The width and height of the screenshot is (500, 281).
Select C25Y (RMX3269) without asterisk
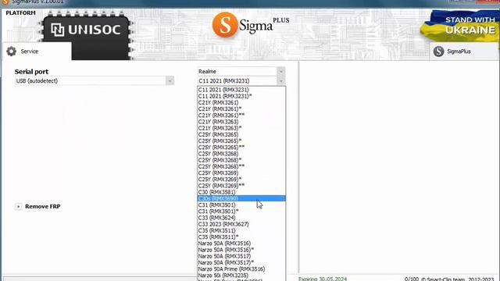coord(241,173)
